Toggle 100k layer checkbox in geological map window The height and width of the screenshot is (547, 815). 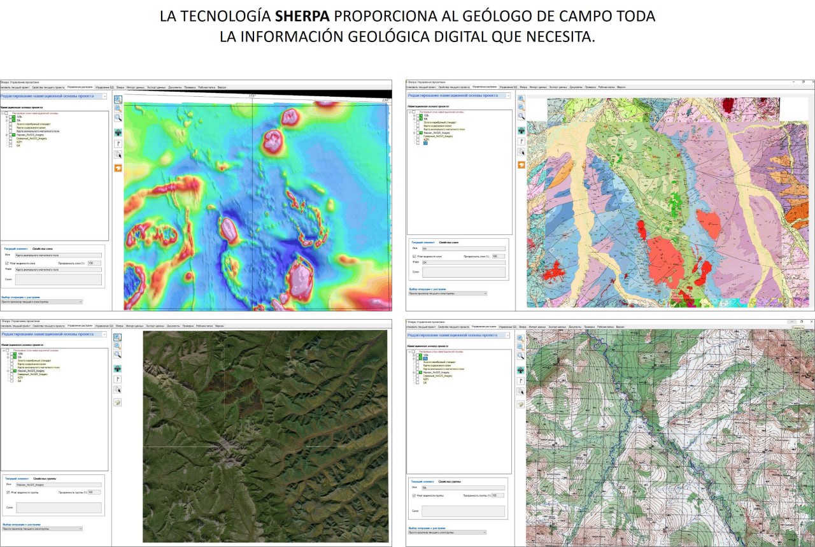coord(418,115)
